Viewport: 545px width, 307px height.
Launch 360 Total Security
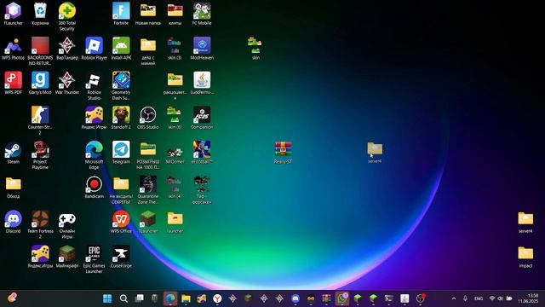click(x=67, y=16)
